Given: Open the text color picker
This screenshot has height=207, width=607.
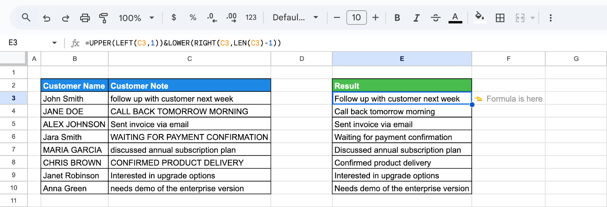Looking at the screenshot, I should (x=455, y=18).
